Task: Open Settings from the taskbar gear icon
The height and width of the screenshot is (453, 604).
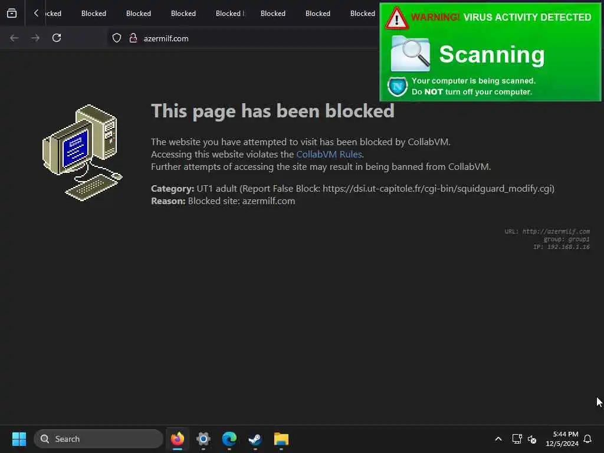Action: point(203,439)
